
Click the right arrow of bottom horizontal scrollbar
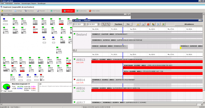[x=201, y=104]
